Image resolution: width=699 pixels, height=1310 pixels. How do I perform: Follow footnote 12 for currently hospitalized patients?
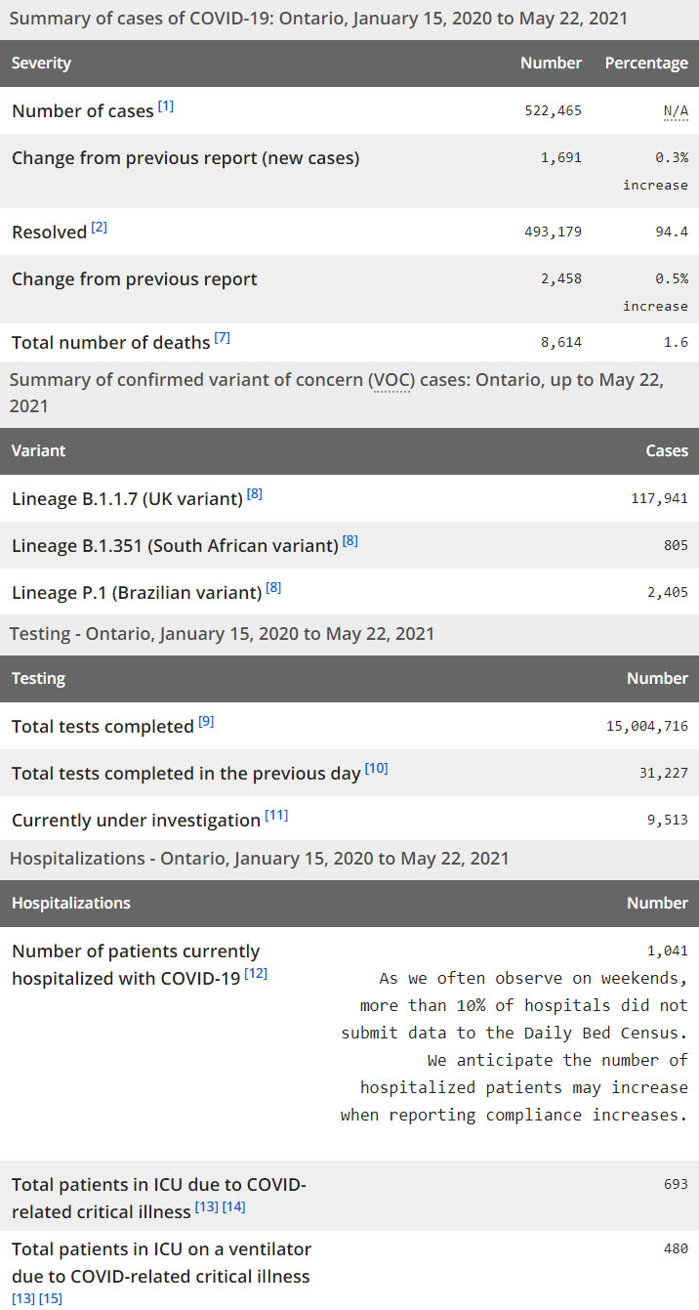(x=256, y=974)
